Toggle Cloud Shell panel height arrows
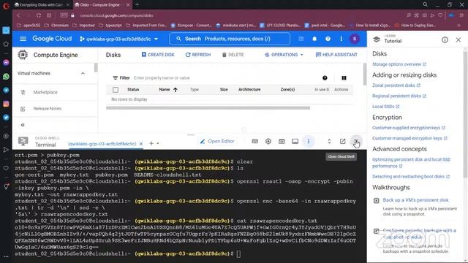Viewport: 468px width, 263px height. pyautogui.click(x=329, y=141)
